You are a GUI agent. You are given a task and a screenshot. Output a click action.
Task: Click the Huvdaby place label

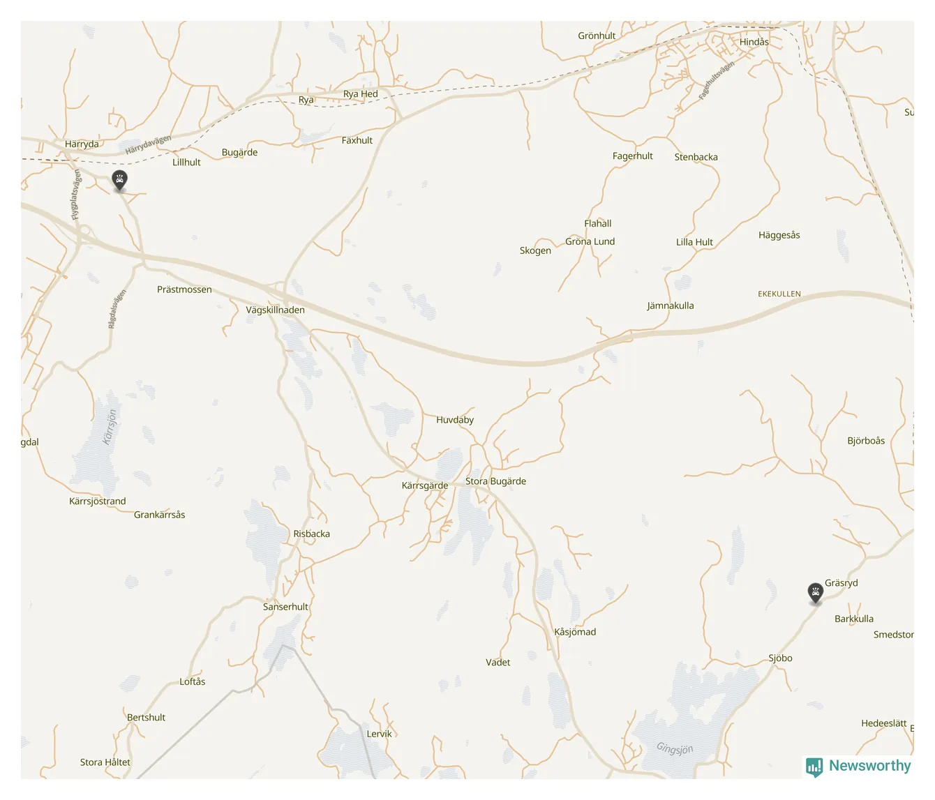pyautogui.click(x=455, y=420)
